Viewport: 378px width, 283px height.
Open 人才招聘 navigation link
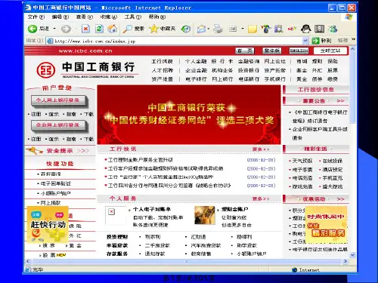pyautogui.click(x=163, y=70)
